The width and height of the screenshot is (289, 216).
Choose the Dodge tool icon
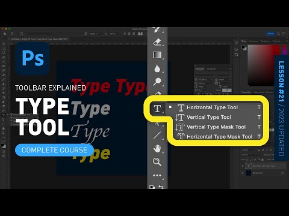[x=157, y=82]
